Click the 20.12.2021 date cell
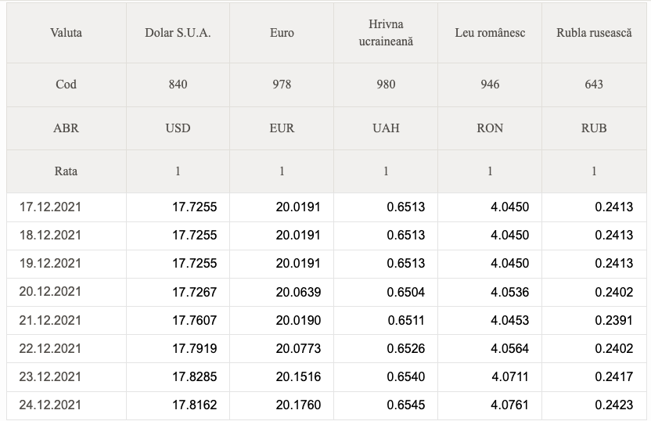Image resolution: width=651 pixels, height=421 pixels. click(50, 292)
